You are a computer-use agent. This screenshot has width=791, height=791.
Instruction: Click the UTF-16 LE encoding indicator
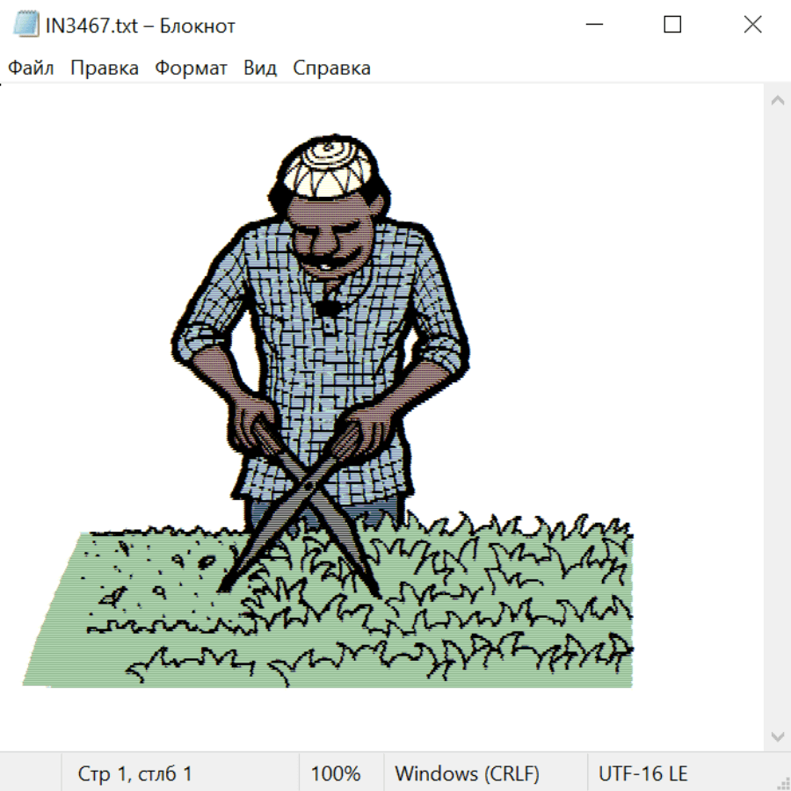[x=642, y=774]
